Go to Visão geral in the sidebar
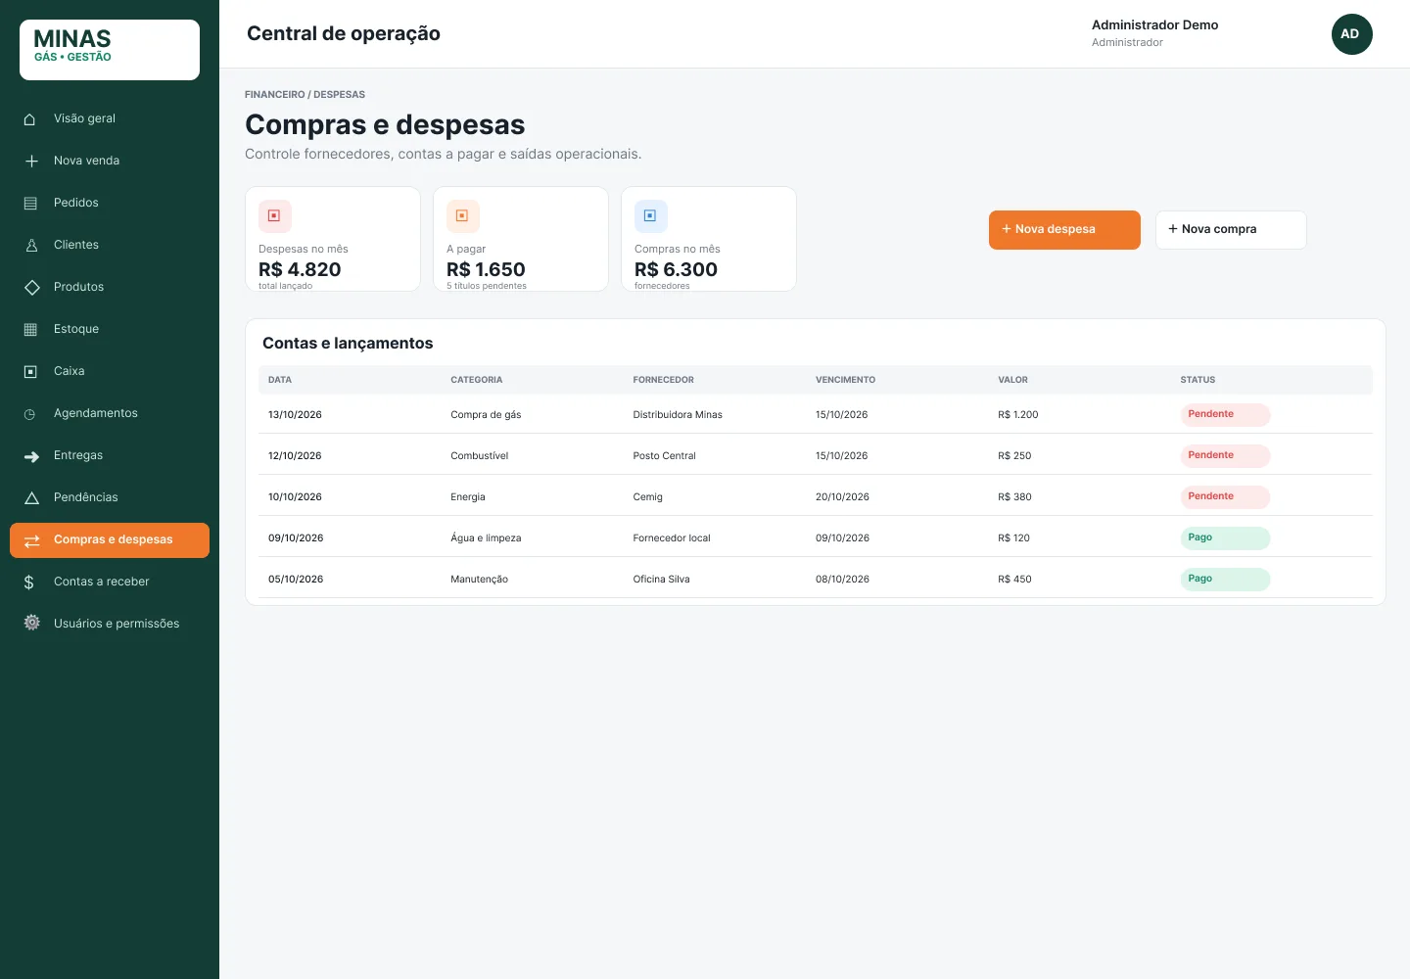 [110, 119]
